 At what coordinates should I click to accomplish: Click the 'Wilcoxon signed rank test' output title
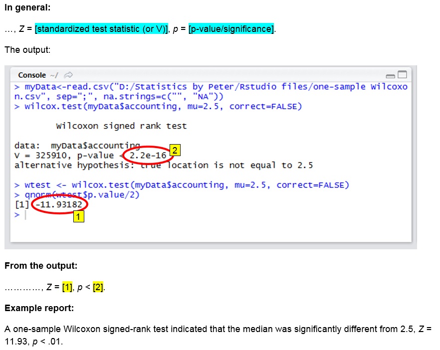click(x=121, y=126)
